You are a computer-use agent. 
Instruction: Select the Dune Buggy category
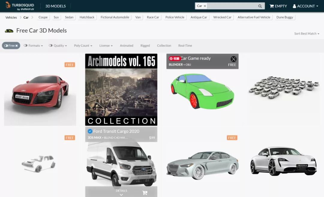coord(285,17)
